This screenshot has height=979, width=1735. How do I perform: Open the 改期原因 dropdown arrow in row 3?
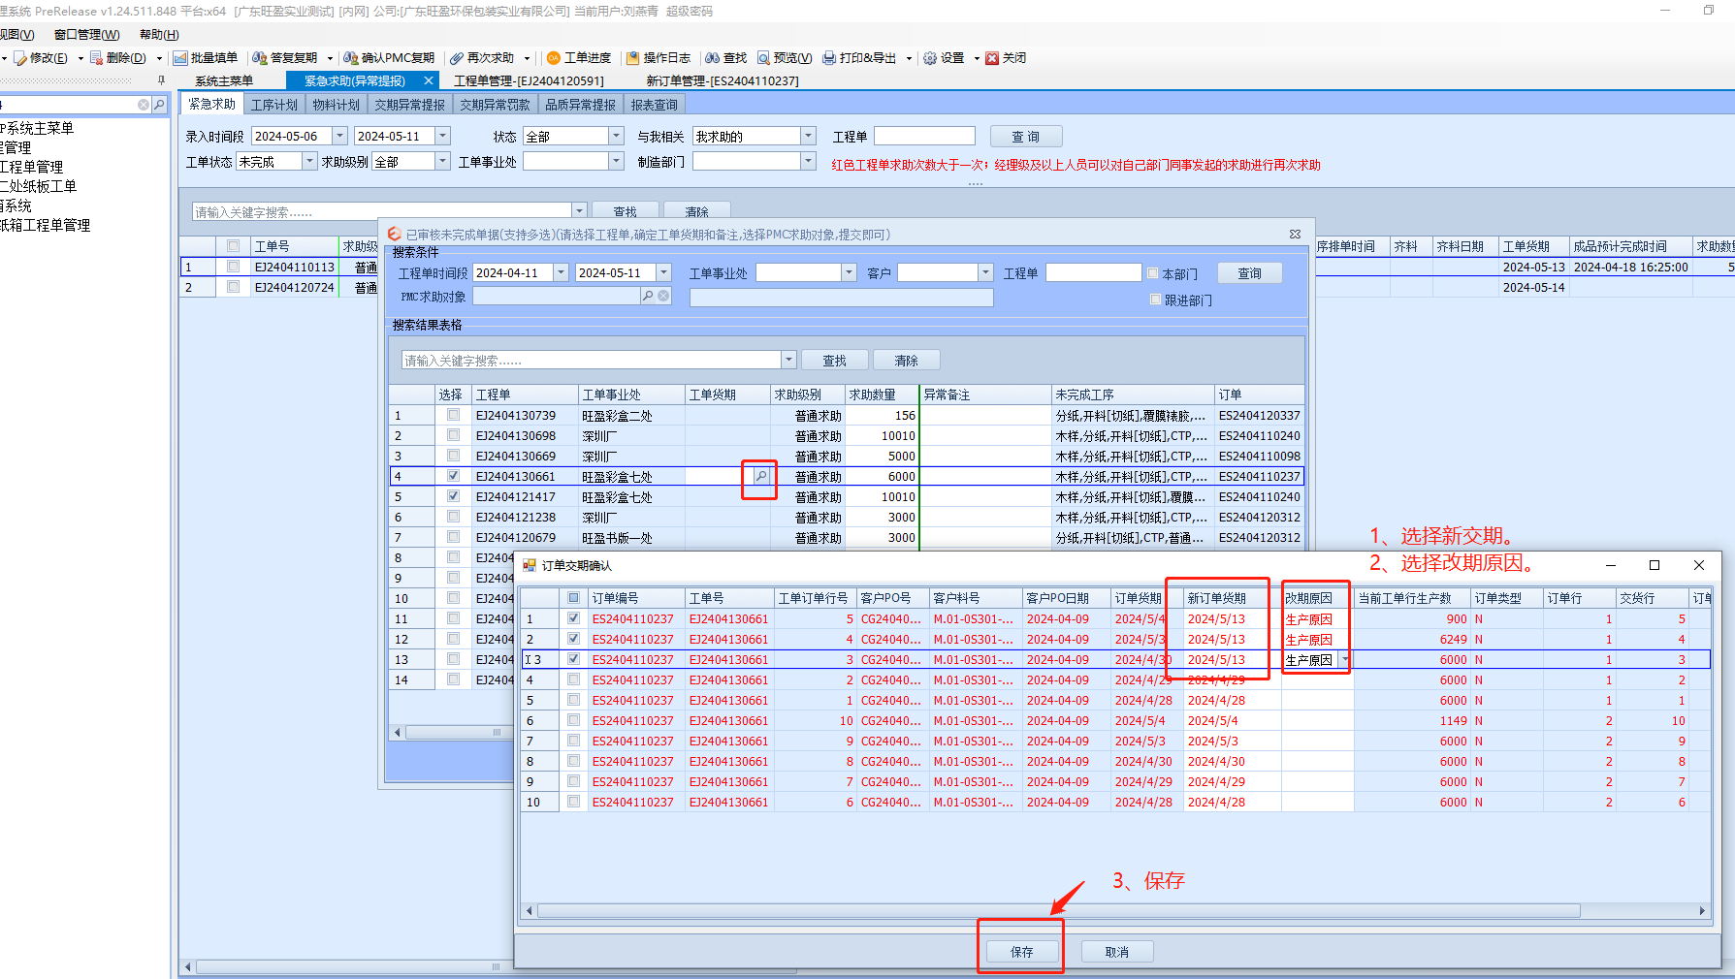1344,659
